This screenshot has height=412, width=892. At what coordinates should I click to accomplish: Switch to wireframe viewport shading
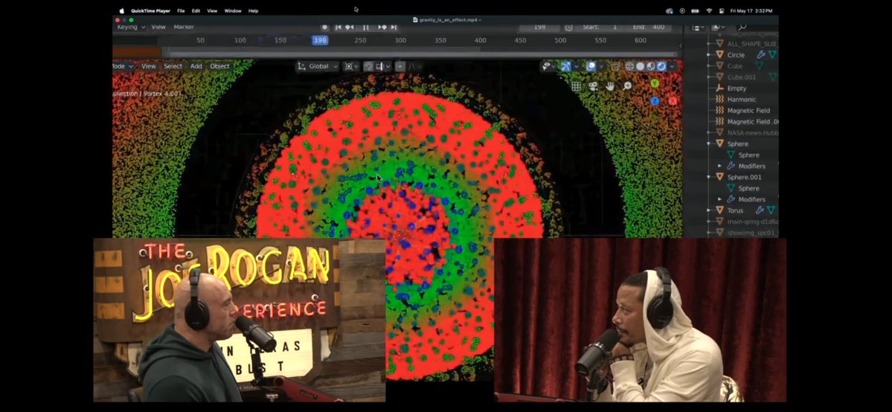629,66
